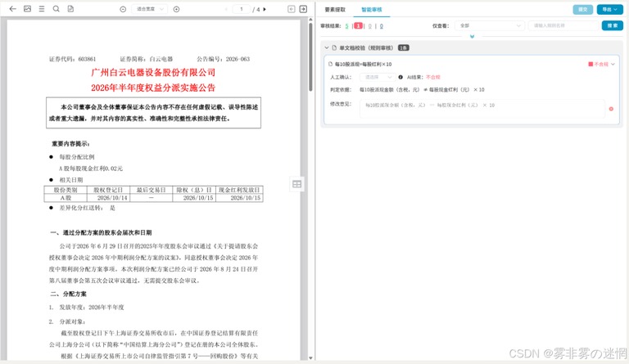Click the scroll-down arrow of document scrollbar
Viewport: 629px width, 364px height.
point(310,358)
